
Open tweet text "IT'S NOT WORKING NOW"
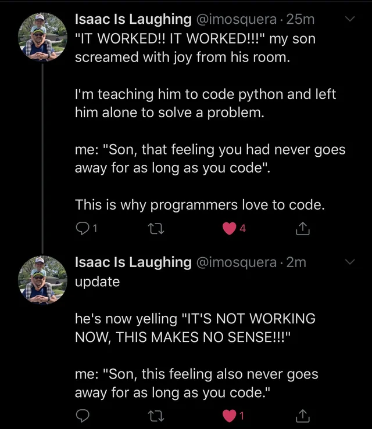195,328
